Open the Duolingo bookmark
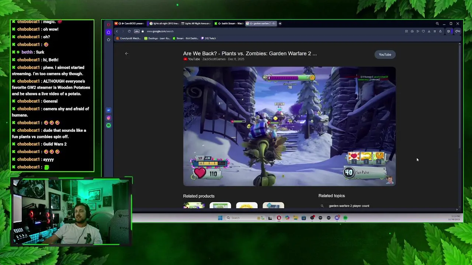Viewport: 472px width, 265px height. (157, 38)
